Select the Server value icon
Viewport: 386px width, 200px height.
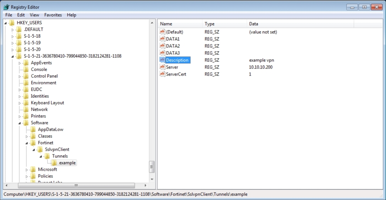pos(162,67)
